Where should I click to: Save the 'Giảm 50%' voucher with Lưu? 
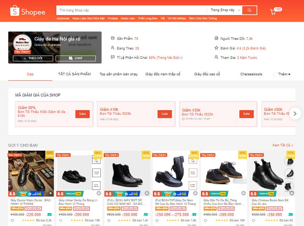(82, 114)
